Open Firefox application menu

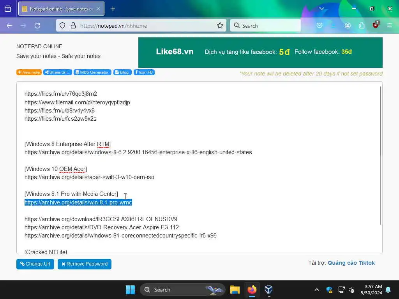(x=390, y=25)
